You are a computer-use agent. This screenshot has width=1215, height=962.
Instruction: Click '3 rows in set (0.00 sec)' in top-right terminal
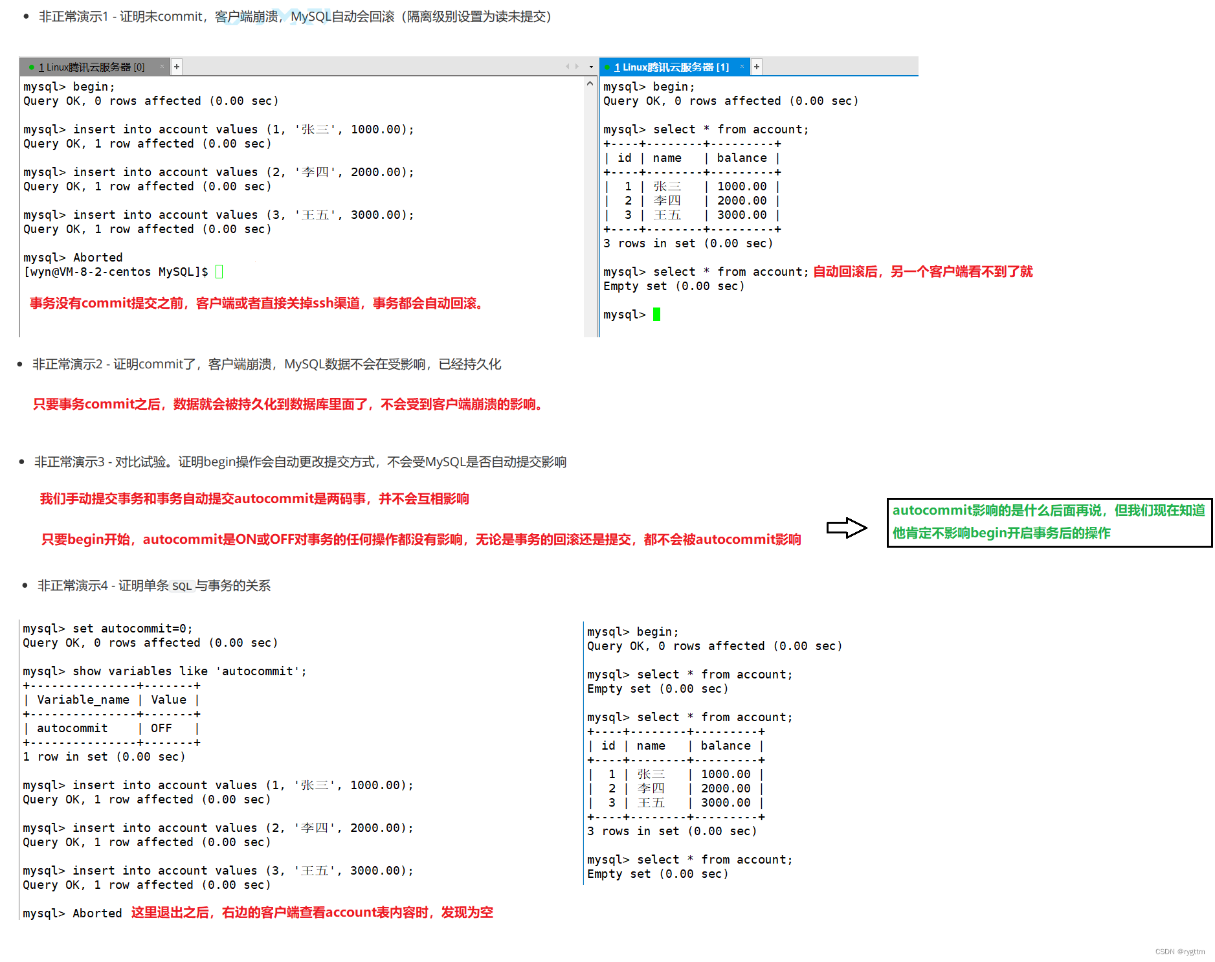coord(688,243)
